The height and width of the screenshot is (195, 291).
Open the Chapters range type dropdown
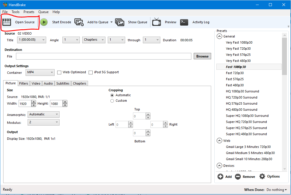pos(94,40)
